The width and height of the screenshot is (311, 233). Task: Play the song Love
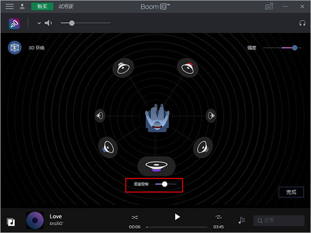point(177,217)
